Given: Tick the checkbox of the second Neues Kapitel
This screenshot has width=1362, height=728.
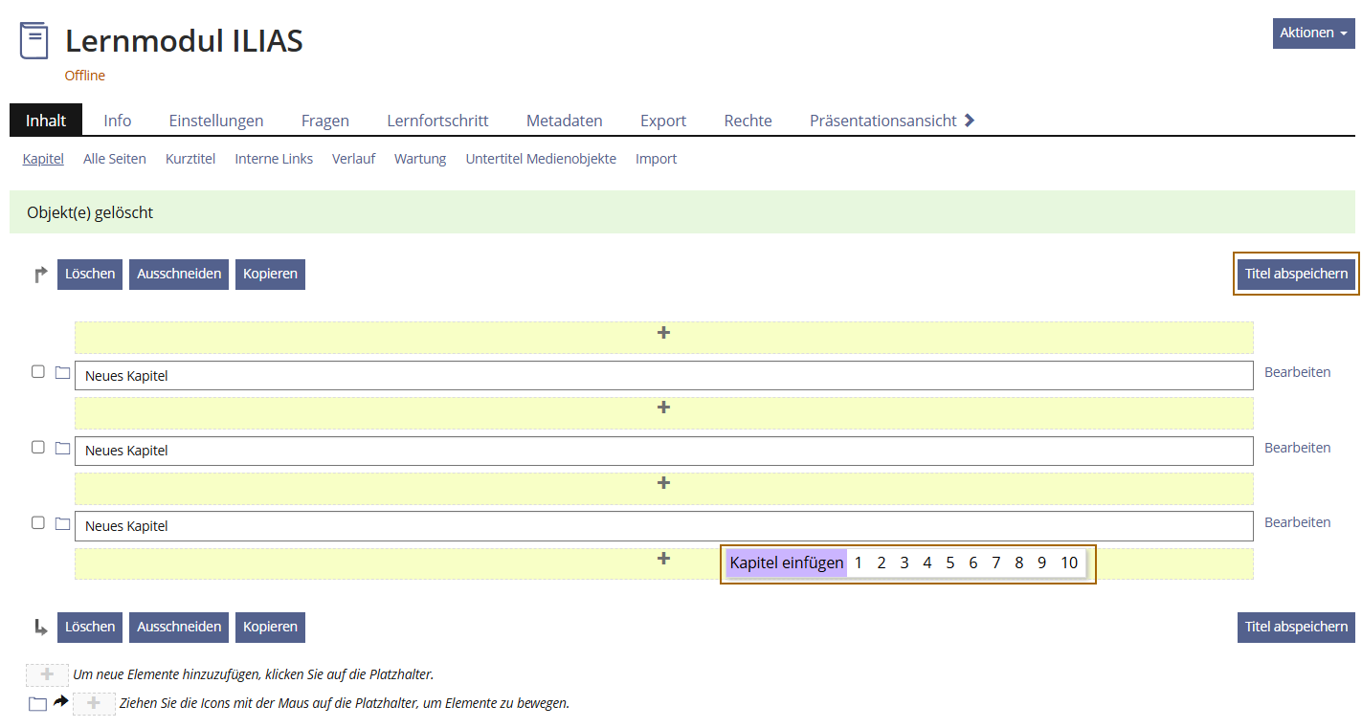Looking at the screenshot, I should 38,447.
